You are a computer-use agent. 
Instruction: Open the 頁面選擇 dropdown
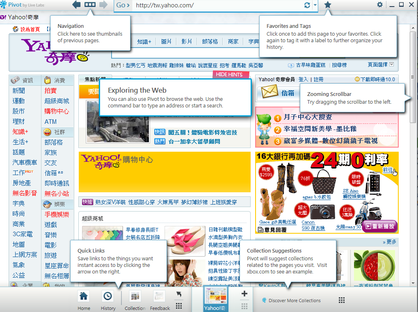point(381,64)
